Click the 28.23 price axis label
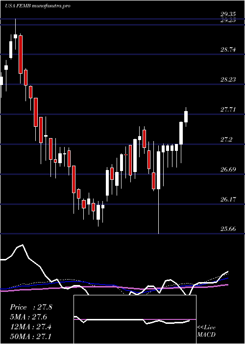This screenshot has height=344, width=245. click(228, 80)
